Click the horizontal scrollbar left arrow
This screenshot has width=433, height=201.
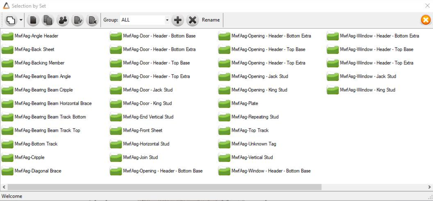point(4,187)
